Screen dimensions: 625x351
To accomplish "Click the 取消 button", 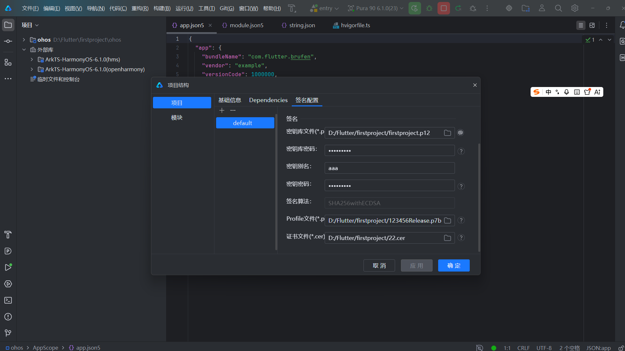I will click(x=379, y=266).
